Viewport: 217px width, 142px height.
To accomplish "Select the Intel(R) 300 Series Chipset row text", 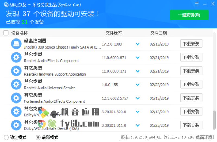I will [63, 47].
